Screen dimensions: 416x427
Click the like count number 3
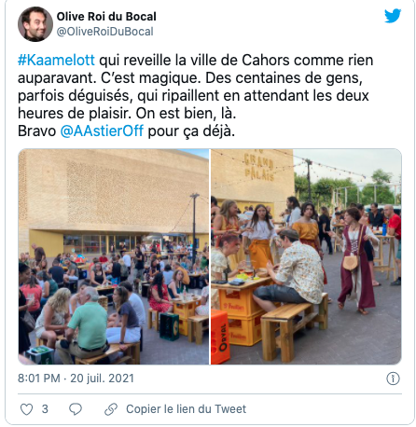(x=45, y=409)
